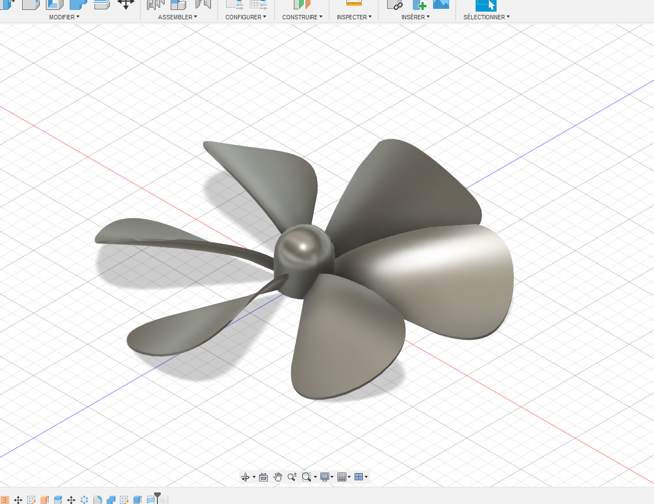Select the Circular Pattern feature in timeline

85,500
